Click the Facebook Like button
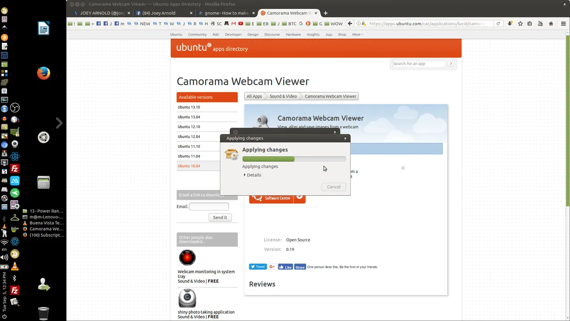570x321 pixels. pyautogui.click(x=285, y=267)
